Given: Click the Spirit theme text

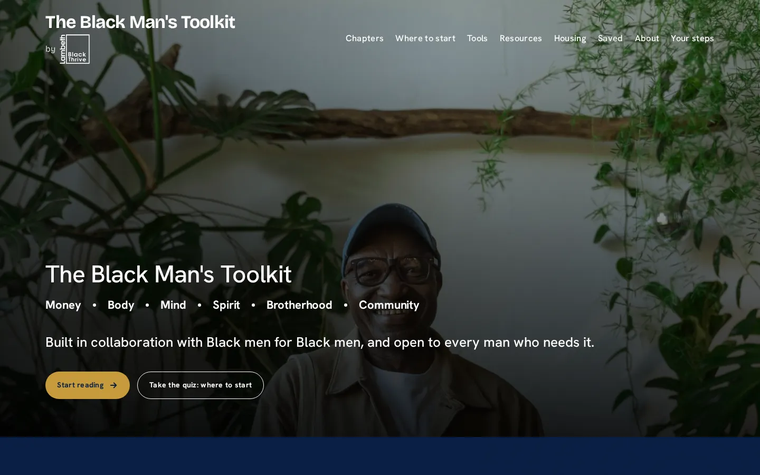Looking at the screenshot, I should coord(226,305).
